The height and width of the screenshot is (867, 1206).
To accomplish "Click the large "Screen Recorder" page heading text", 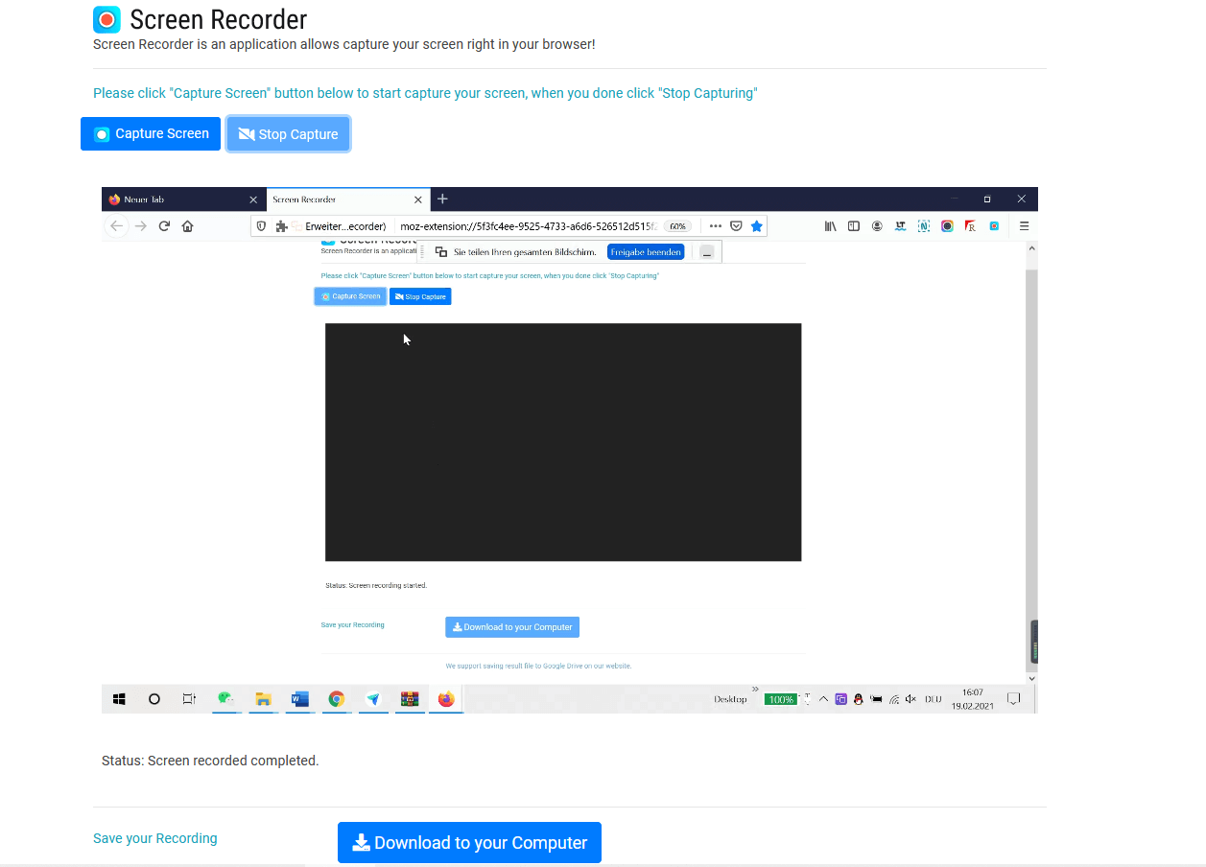I will click(219, 19).
